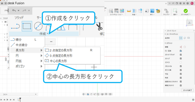This screenshot has width=195, height=102.
Task: Click the Assembly components icon
Action: coord(166,11)
